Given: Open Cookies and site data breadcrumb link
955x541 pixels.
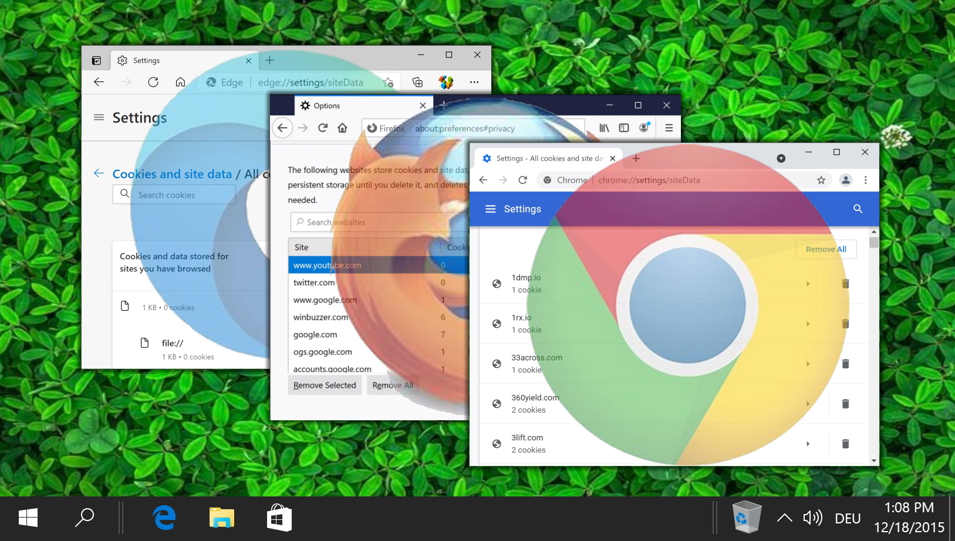Looking at the screenshot, I should tap(172, 174).
